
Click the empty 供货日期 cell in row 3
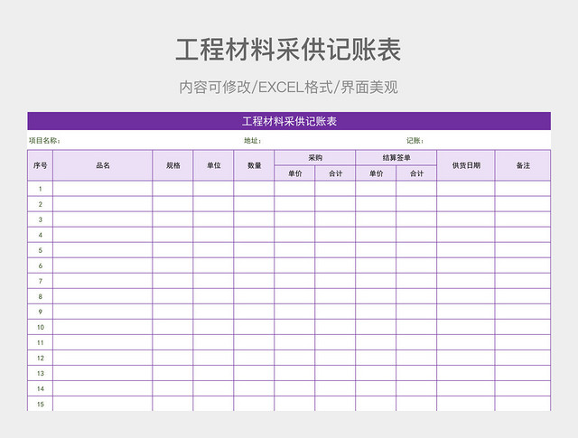pyautogui.click(x=466, y=219)
